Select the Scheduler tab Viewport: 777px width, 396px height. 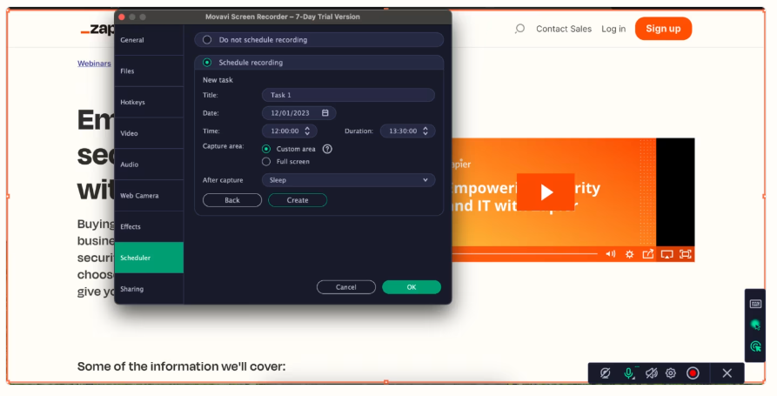point(149,258)
